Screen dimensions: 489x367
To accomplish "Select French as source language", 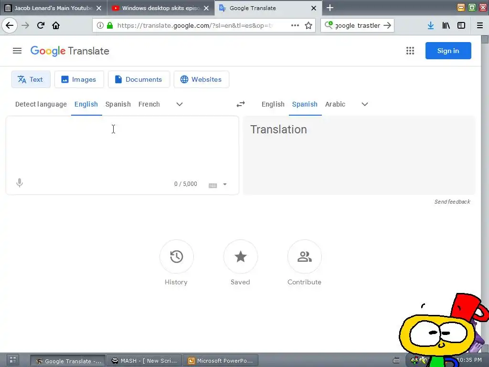I will [149, 104].
